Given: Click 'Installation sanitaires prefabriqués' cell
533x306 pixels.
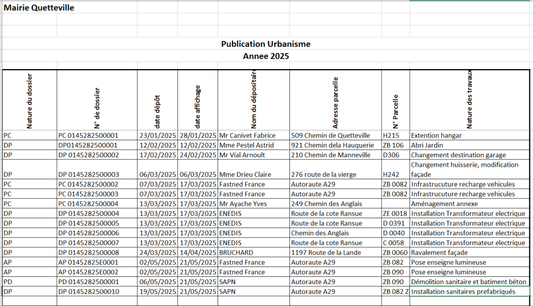Looking at the screenshot, I should coord(470,292).
